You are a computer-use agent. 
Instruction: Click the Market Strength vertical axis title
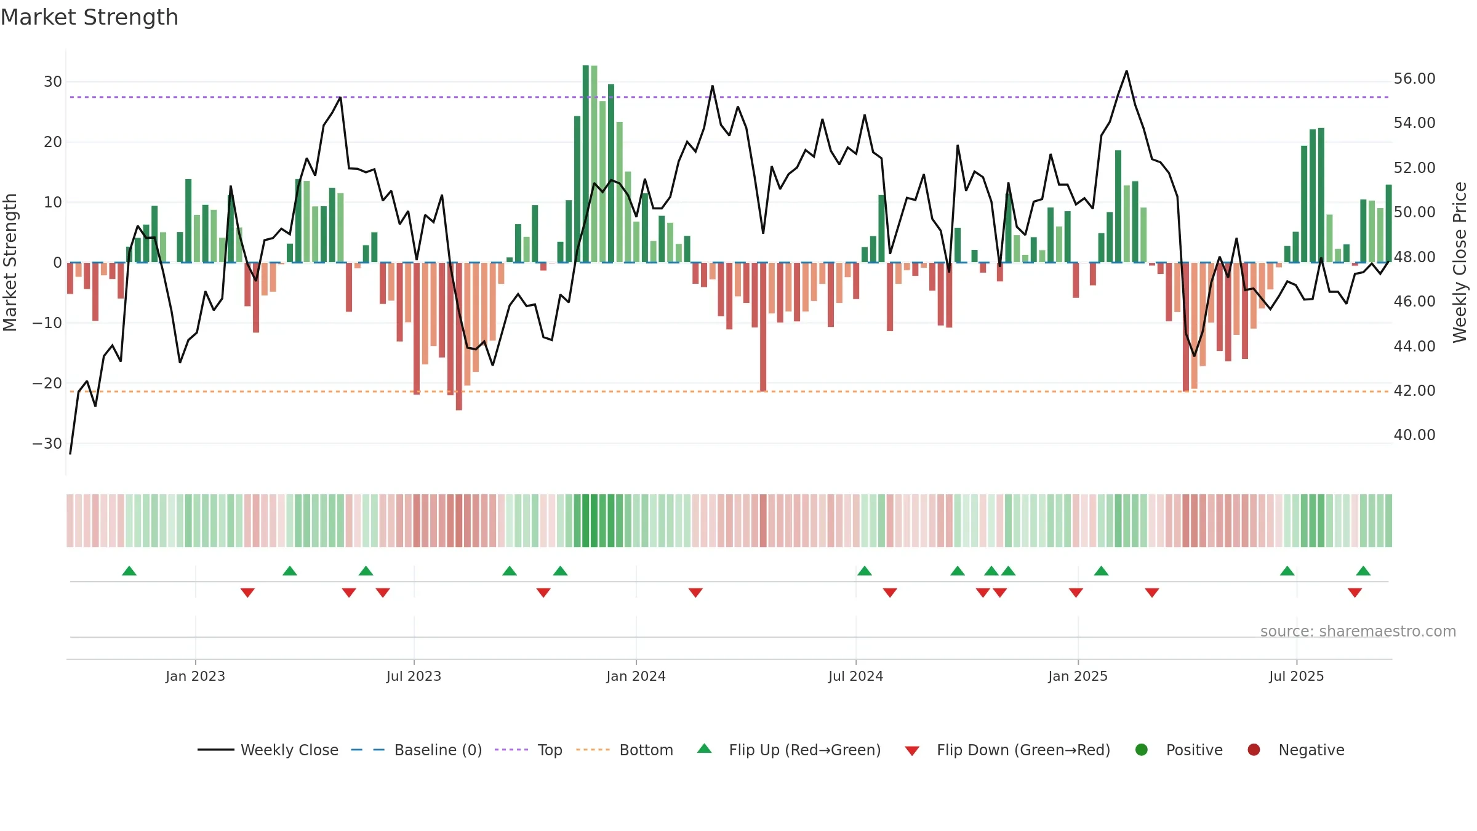pos(10,262)
